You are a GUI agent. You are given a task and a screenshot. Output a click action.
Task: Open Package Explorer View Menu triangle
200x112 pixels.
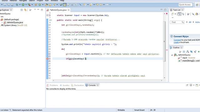35,10
